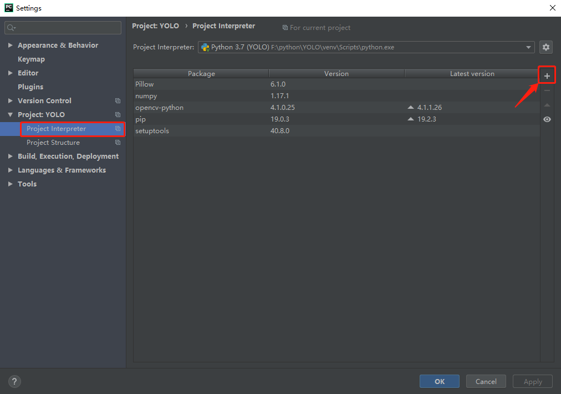Click the copy icon beside Project Interpreter

[118, 129]
